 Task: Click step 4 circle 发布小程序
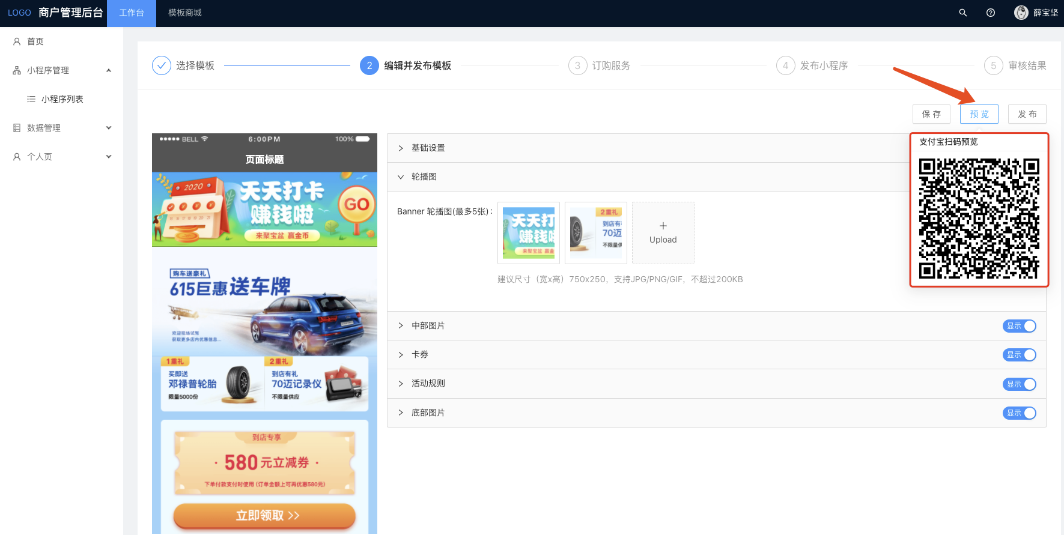[786, 65]
